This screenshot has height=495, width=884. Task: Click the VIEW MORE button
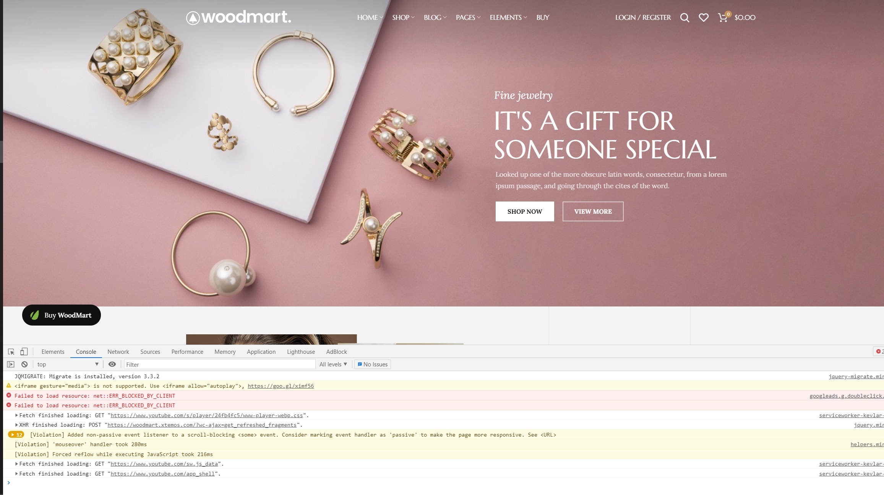(x=593, y=211)
